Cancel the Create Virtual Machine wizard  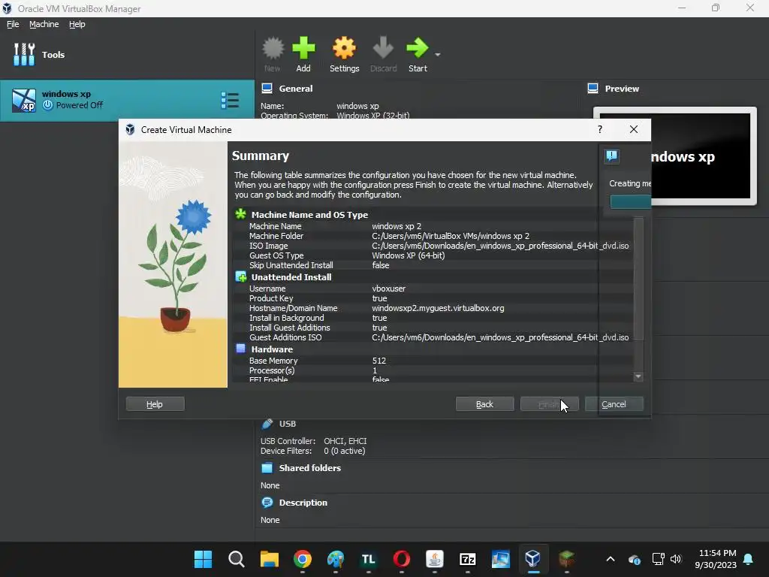point(614,403)
